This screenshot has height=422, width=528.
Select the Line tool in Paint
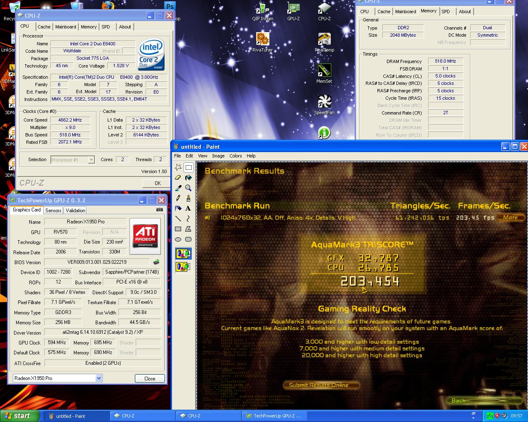[178, 219]
